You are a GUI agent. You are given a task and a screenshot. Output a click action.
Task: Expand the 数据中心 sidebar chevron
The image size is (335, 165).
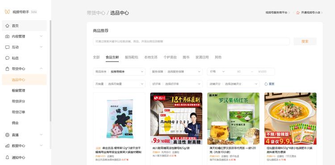pyautogui.click(x=41, y=145)
